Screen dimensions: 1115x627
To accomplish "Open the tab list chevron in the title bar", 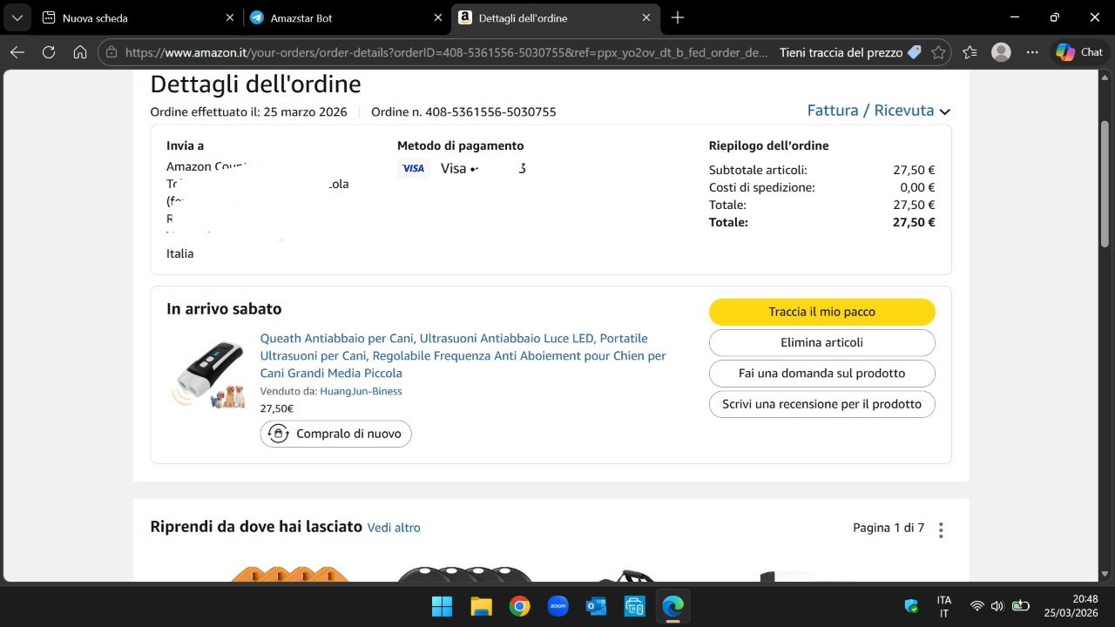I will point(17,17).
